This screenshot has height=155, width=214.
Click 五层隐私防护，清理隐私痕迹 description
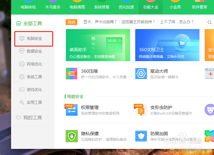click(x=104, y=140)
